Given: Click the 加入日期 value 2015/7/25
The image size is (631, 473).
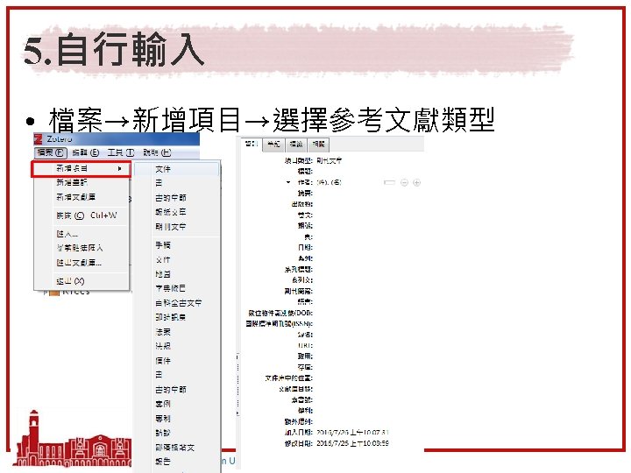Looking at the screenshot, I should click(352, 433).
